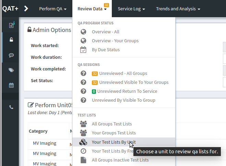
Task: Click the Work started: label
Action: click(x=45, y=45)
